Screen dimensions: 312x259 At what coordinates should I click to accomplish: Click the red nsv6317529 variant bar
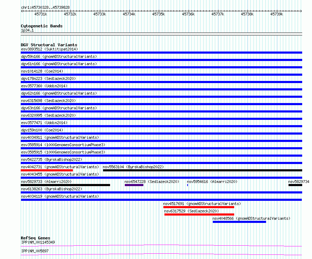[x=199, y=214]
